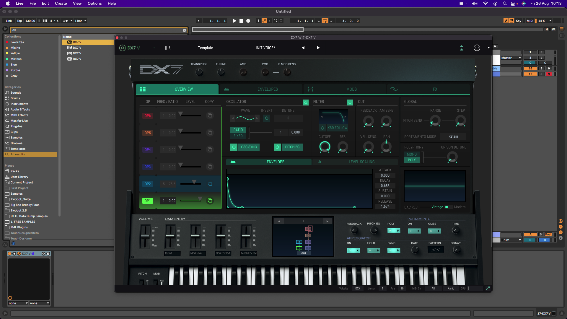Viewport: 567px width, 319px height.
Task: Click the transport Play button
Action: (x=234, y=21)
